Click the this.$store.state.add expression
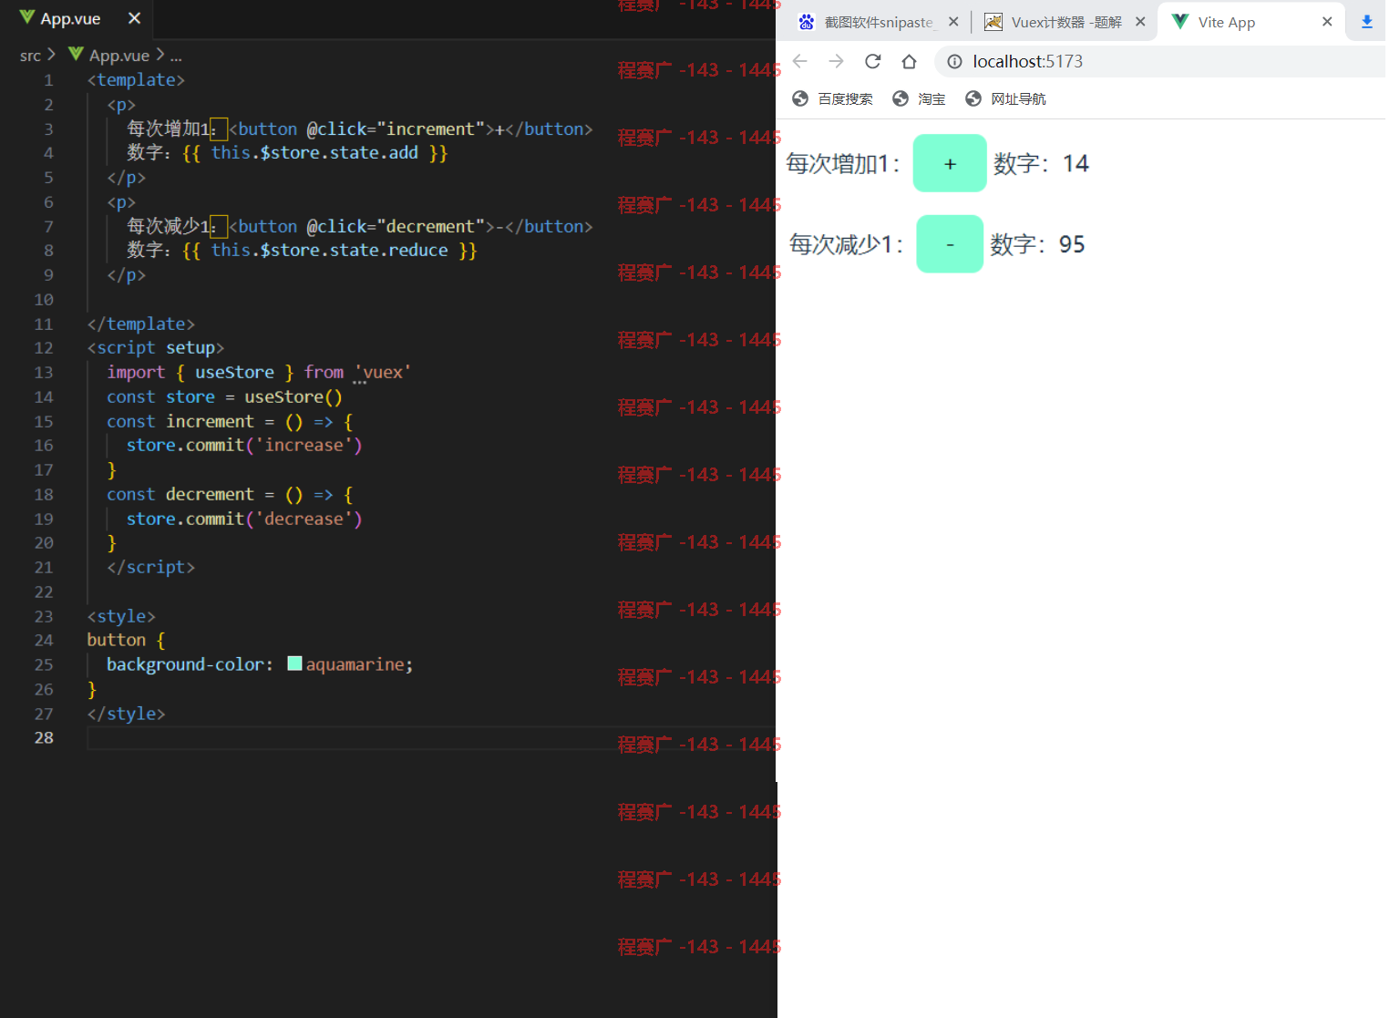This screenshot has width=1400, height=1018. tap(314, 152)
